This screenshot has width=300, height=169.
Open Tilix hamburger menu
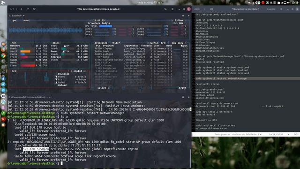pos(172,9)
